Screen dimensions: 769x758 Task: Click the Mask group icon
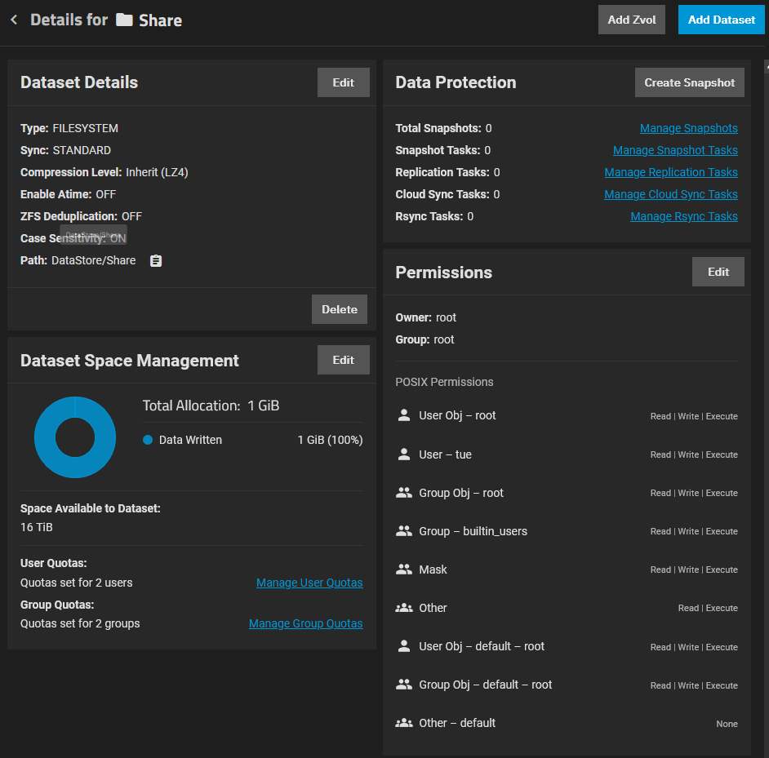click(404, 570)
